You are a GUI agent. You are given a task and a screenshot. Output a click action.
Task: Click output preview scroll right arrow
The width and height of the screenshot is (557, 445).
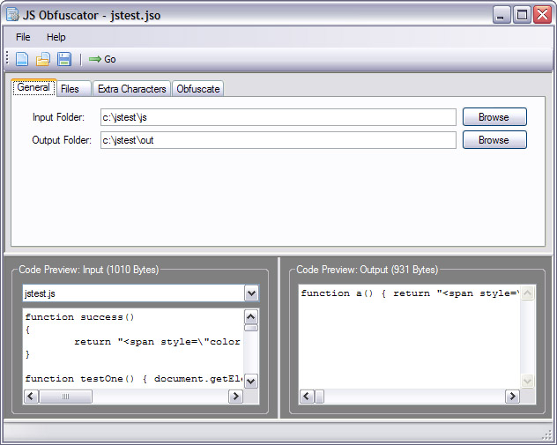(x=512, y=397)
